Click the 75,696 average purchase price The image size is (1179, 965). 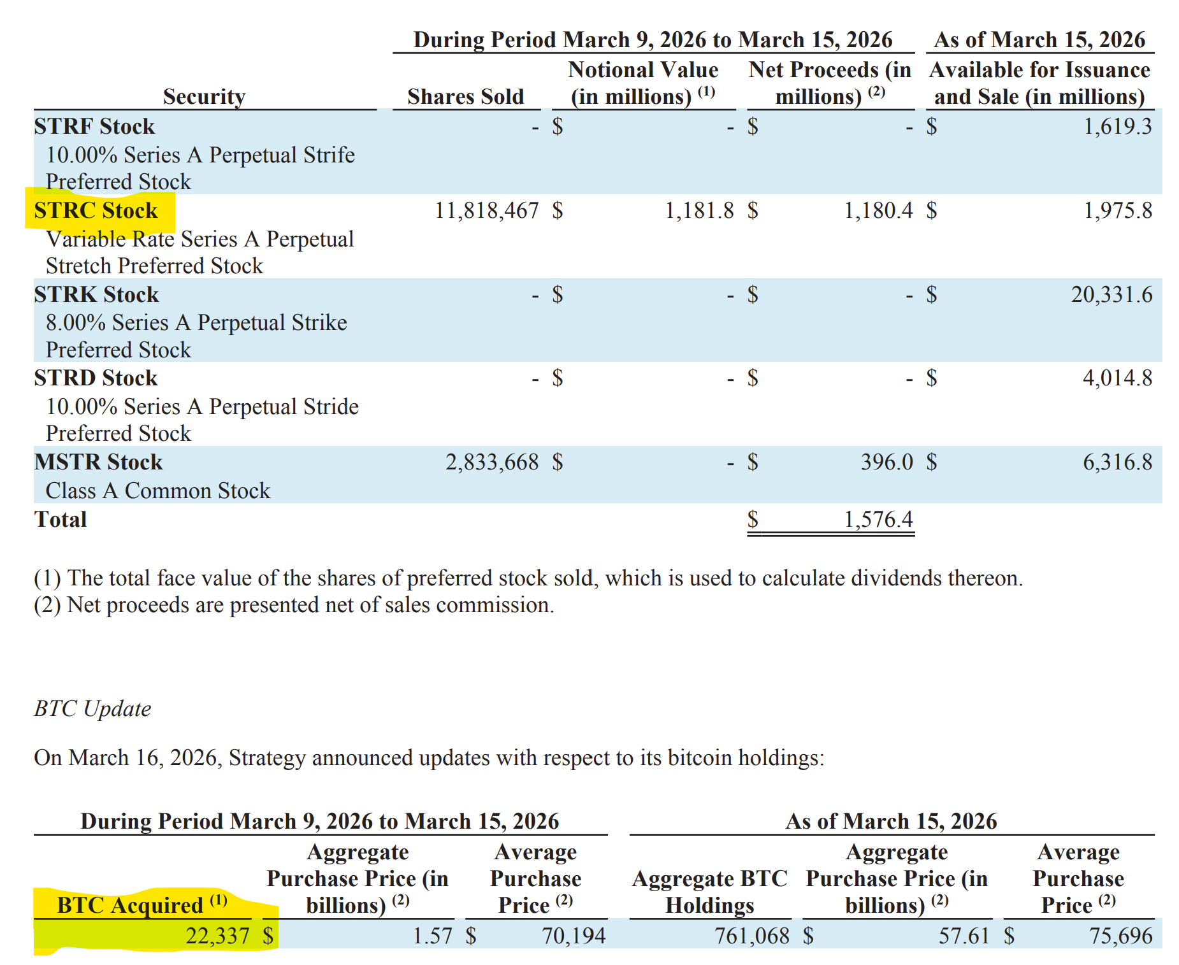(x=1121, y=936)
